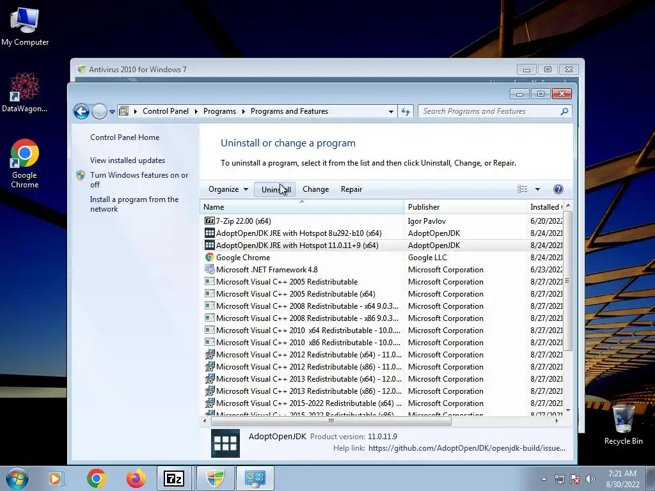Click the AdoptOpenJDK details pane icon

coord(226,444)
